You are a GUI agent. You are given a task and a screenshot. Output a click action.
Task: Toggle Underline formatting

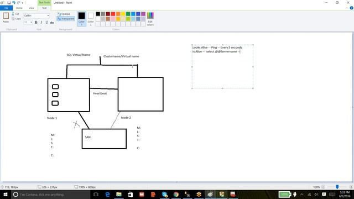(x=46, y=22)
